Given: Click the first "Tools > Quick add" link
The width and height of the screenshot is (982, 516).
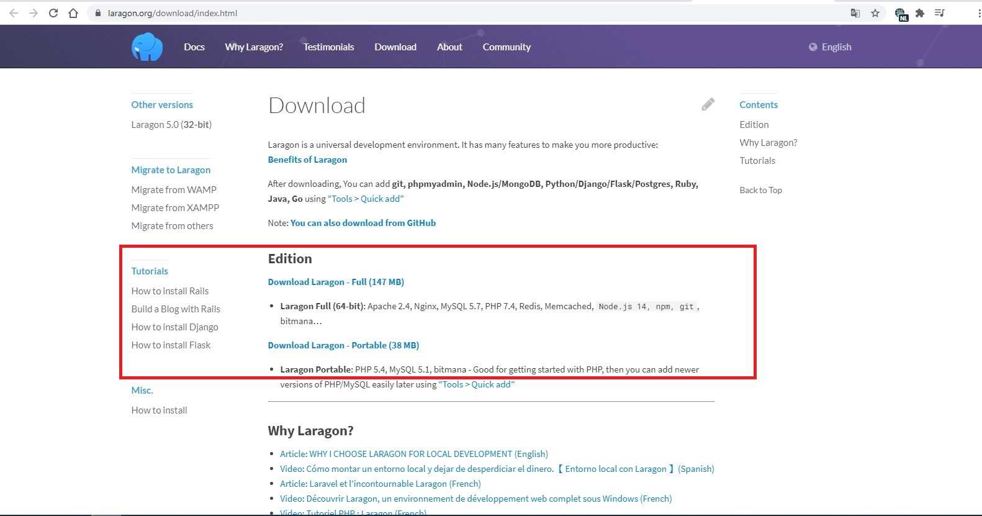Looking at the screenshot, I should point(366,199).
